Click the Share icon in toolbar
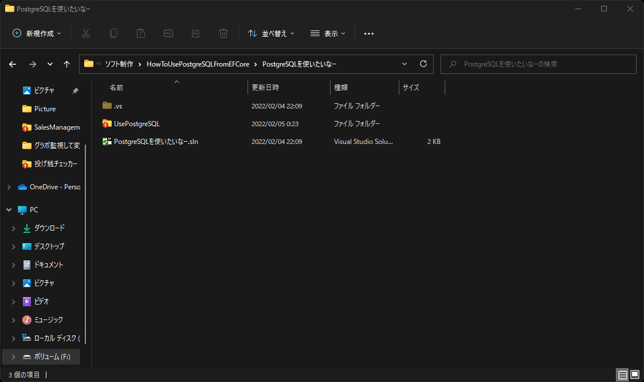Image resolution: width=644 pixels, height=382 pixels. [196, 33]
